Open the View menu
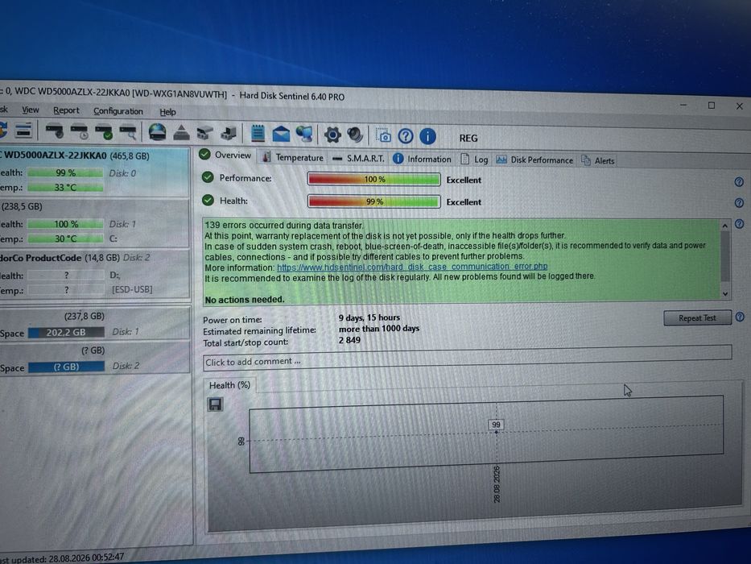The height and width of the screenshot is (564, 751). point(30,110)
